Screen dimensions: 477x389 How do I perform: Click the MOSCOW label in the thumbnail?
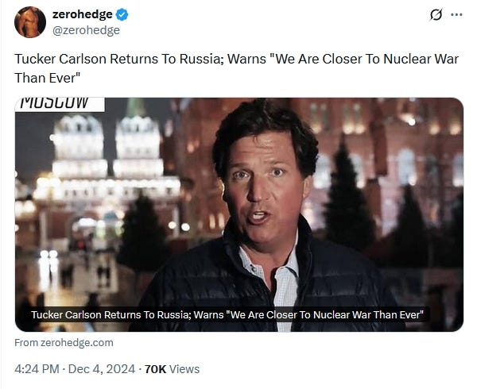(55, 102)
